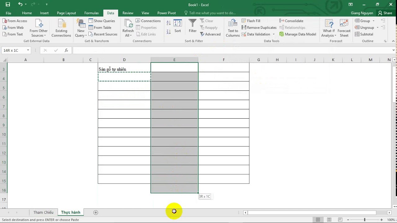Switch to Page Break Preview in status bar
Image resolution: width=397 pixels, height=223 pixels.
coord(340,220)
